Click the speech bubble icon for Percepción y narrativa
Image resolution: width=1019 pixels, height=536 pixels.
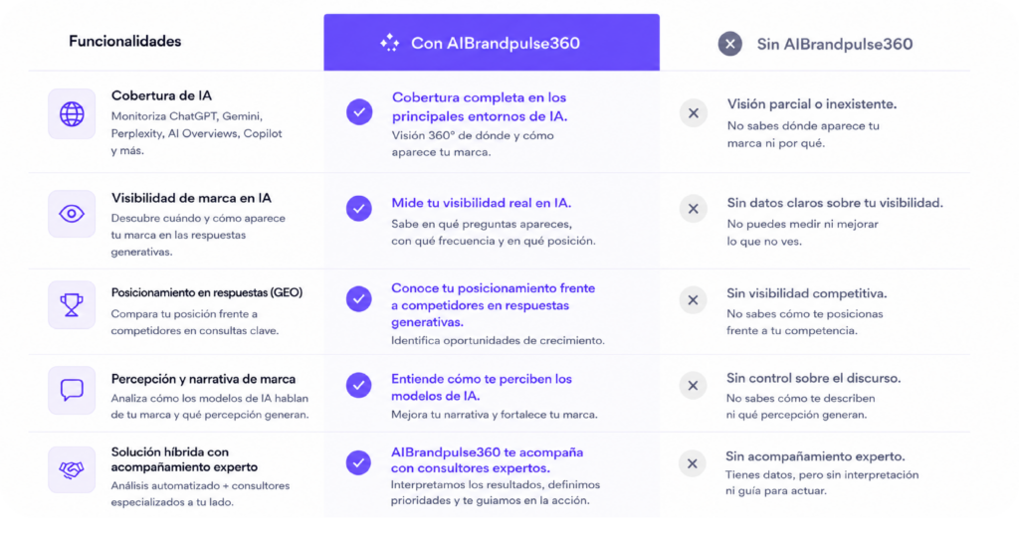72,390
